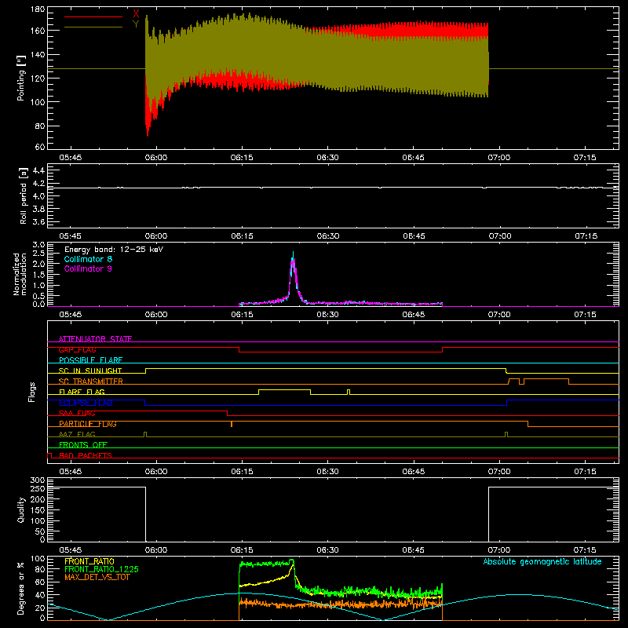Click the Flags vertical axis title
This screenshot has height=628, width=628.
[32, 392]
